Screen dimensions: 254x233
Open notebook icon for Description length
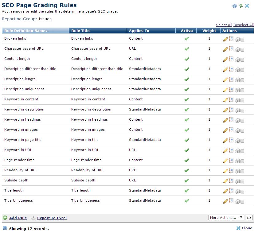point(231,79)
